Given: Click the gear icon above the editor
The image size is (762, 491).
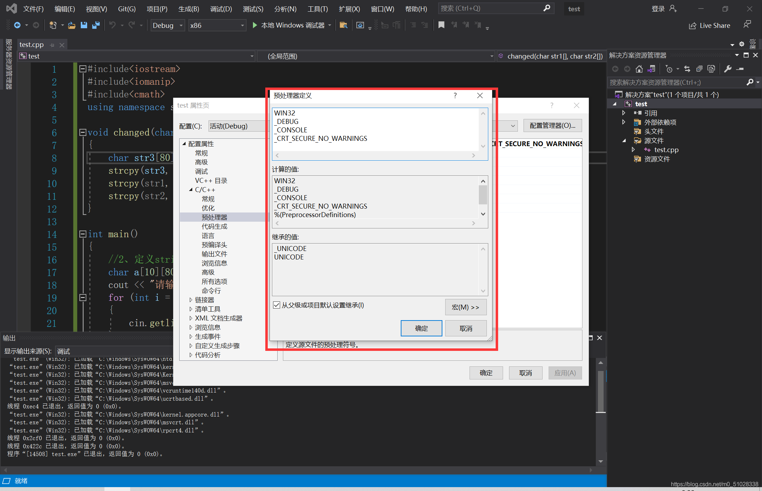Looking at the screenshot, I should click(742, 44).
